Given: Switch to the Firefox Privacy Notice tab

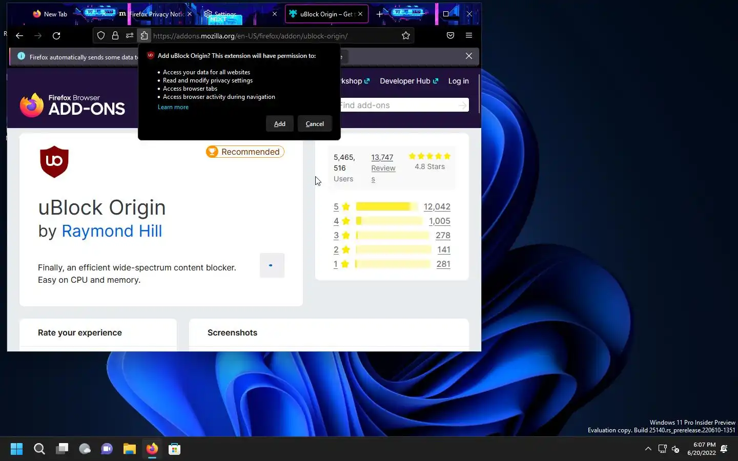Looking at the screenshot, I should coord(156,14).
